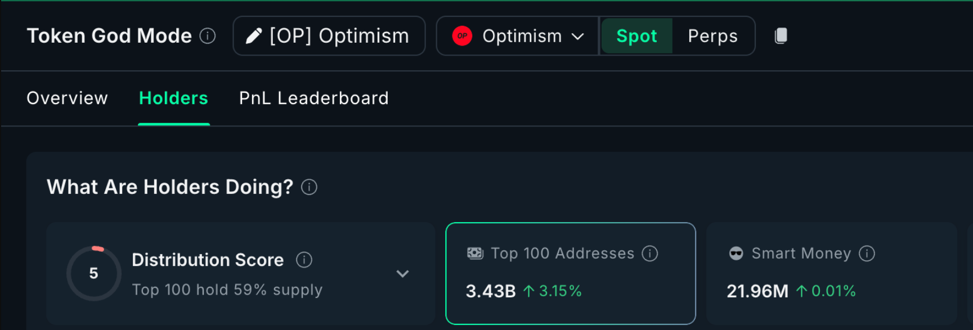Screen dimensions: 973x330
Task: Click the Distribution Score circular gauge
Action: tap(93, 273)
